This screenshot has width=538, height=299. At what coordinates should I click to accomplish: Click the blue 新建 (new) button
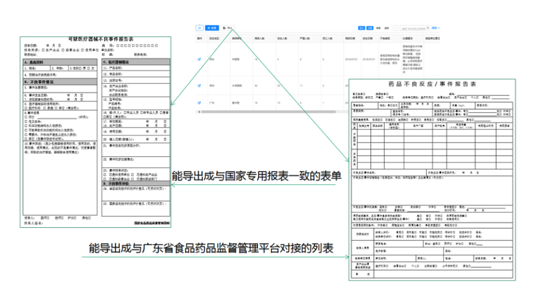coord(212,28)
